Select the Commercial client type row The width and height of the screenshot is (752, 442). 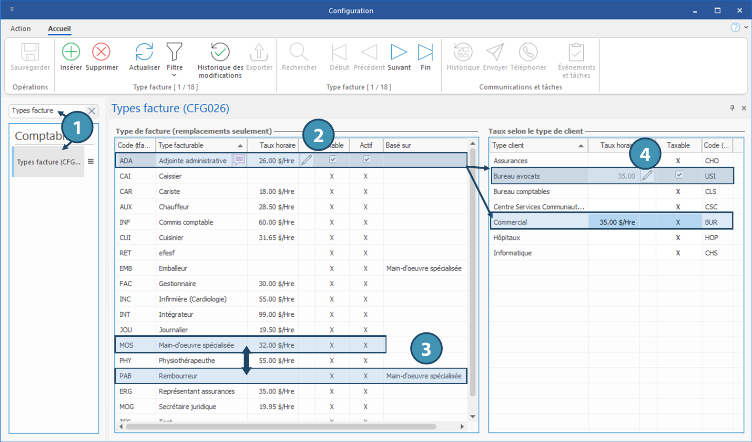[510, 222]
